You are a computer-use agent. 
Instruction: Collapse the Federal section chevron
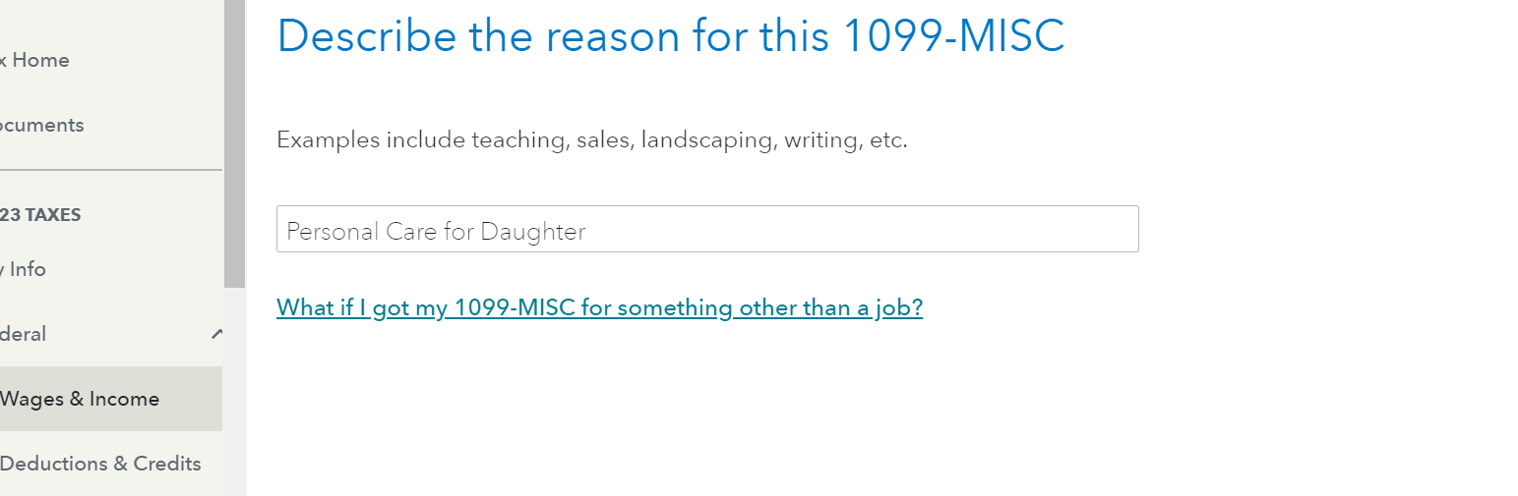pos(216,334)
